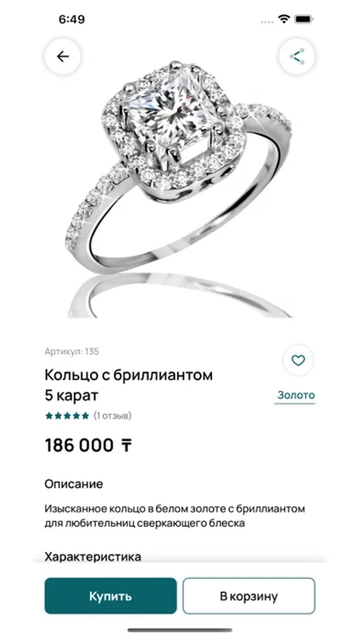Open the (1 отзыв) reviews link
This screenshot has height=638, width=359.
coord(113,416)
